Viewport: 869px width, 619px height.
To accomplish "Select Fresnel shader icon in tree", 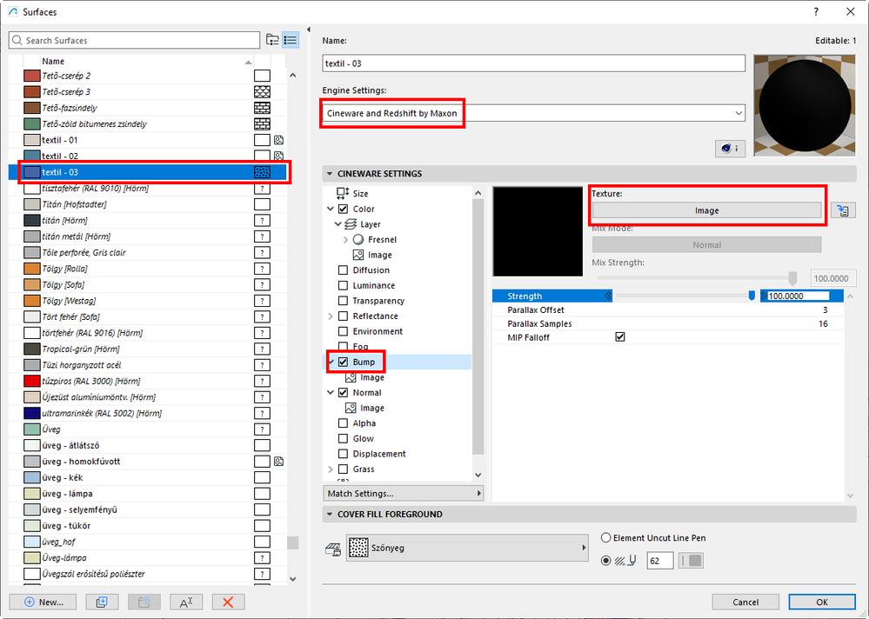I will (x=358, y=239).
